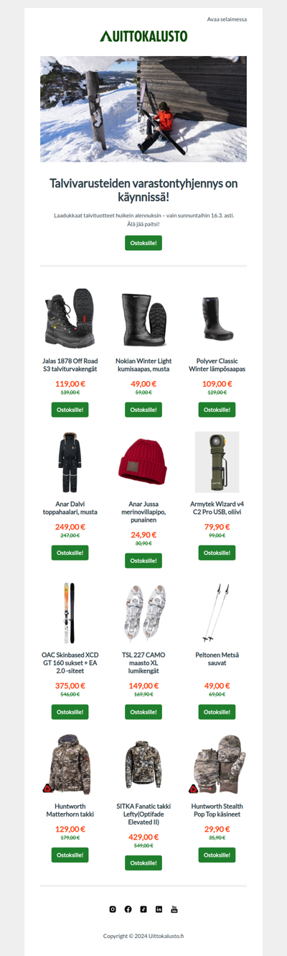Open the "Avaa selaimessa" link

[227, 19]
